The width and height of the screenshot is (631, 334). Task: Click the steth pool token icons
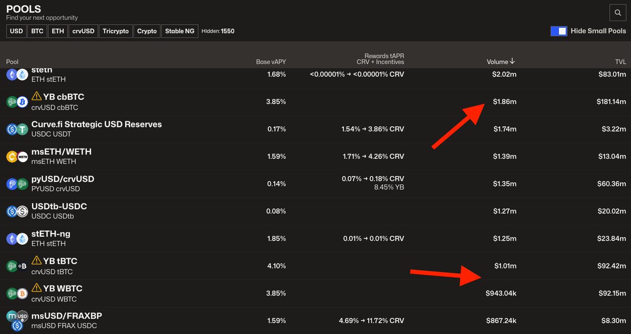tap(17, 75)
